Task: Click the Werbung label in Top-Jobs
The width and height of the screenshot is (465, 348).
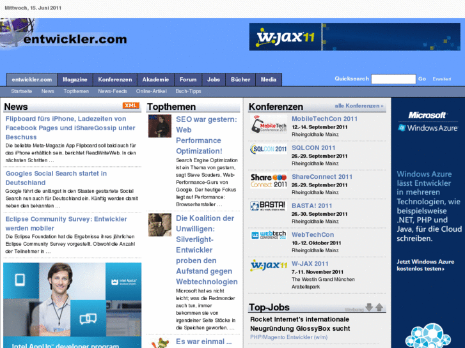Action: coord(354,310)
